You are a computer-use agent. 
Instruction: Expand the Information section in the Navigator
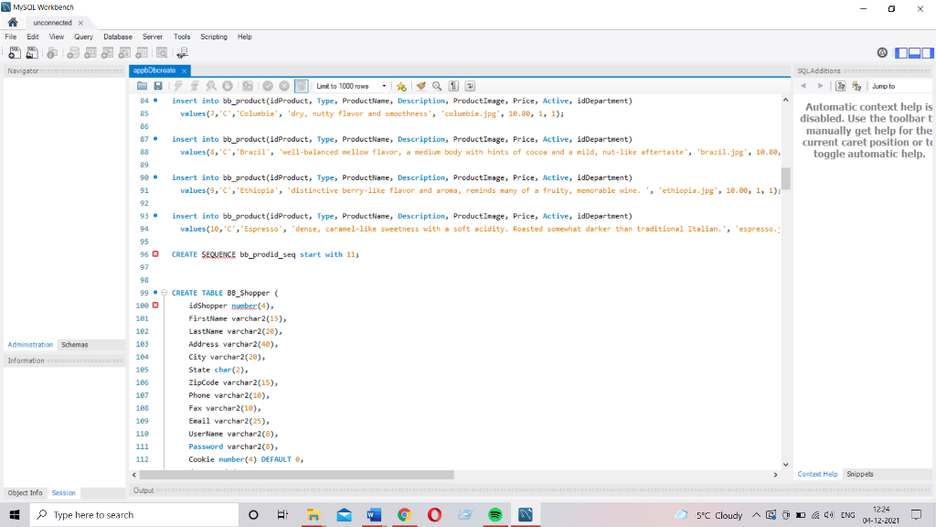pos(26,360)
